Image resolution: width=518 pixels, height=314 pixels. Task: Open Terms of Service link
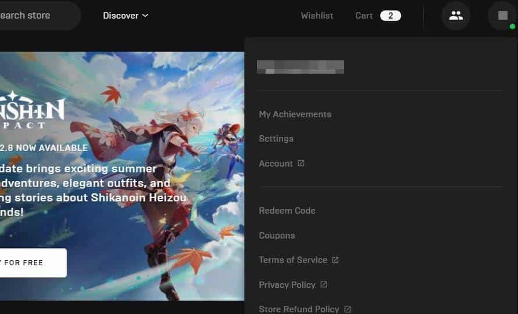point(293,260)
